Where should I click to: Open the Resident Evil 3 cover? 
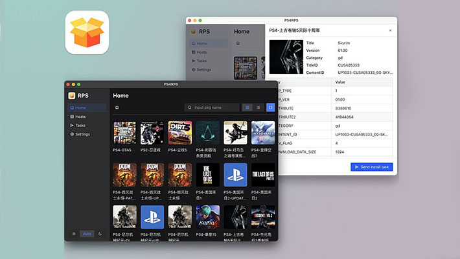(x=263, y=218)
